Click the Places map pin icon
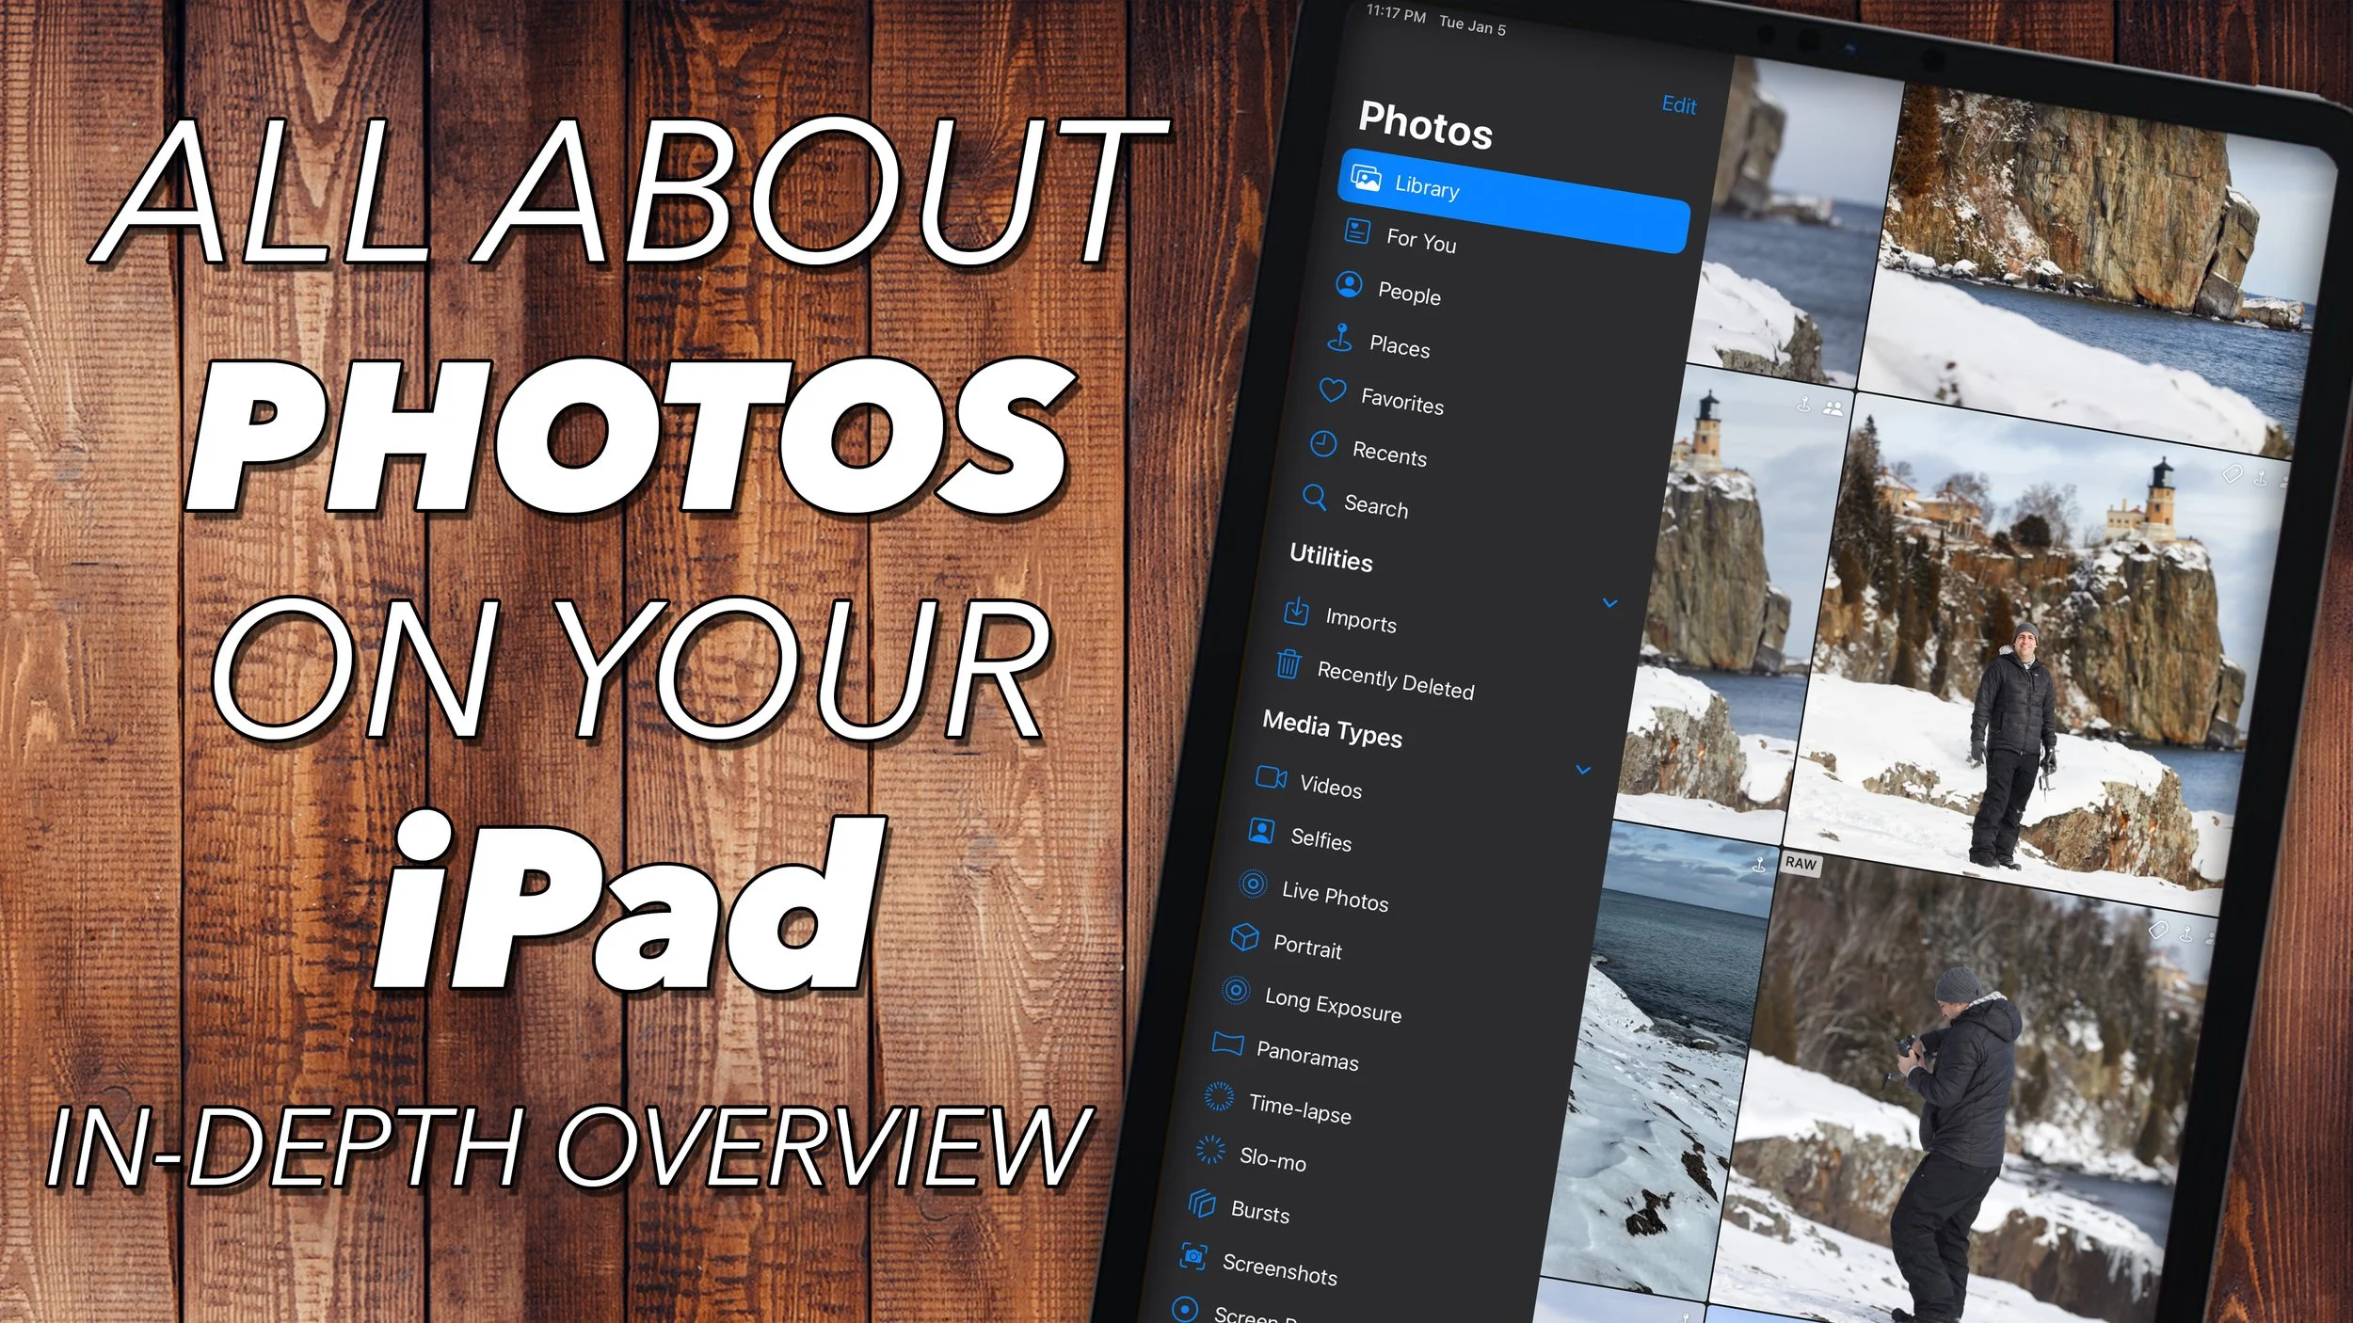Screen dimensions: 2353x1323 pos(1339,337)
